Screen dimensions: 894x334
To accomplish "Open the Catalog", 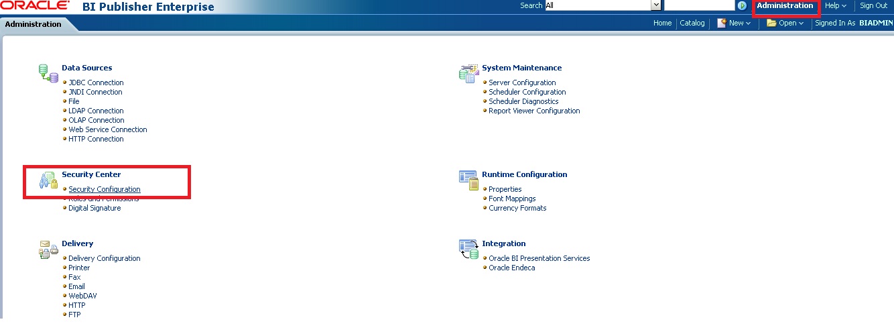I will click(692, 23).
